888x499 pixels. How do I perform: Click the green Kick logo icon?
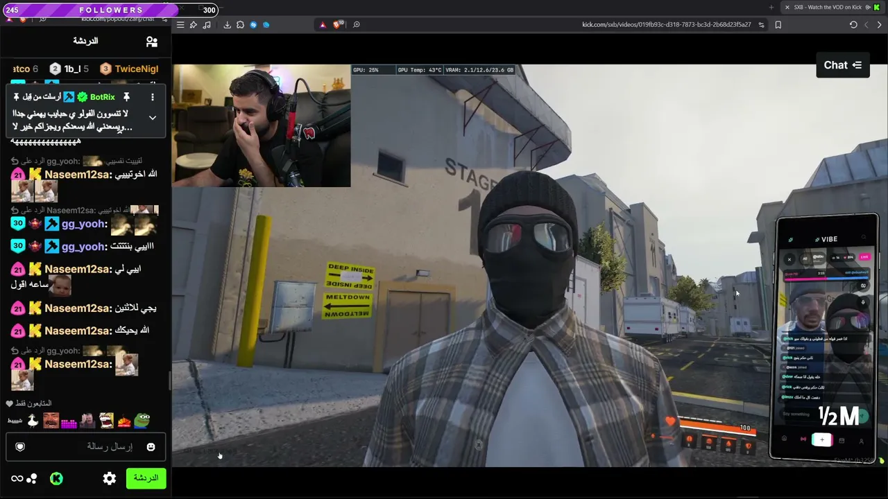pos(56,478)
